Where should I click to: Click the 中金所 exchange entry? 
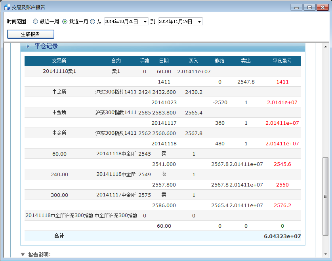(x=59, y=91)
